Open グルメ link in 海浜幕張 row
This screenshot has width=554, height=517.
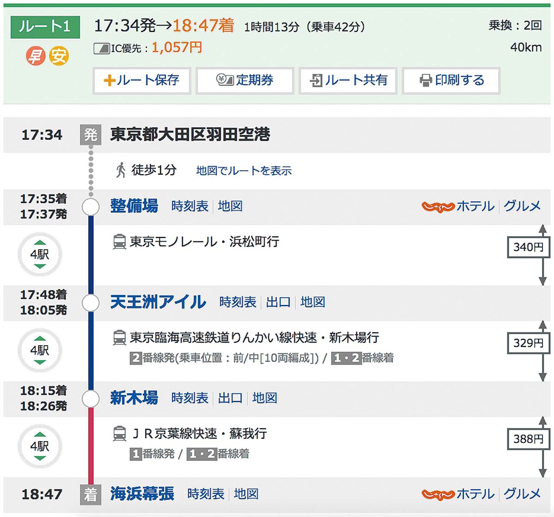click(x=522, y=493)
